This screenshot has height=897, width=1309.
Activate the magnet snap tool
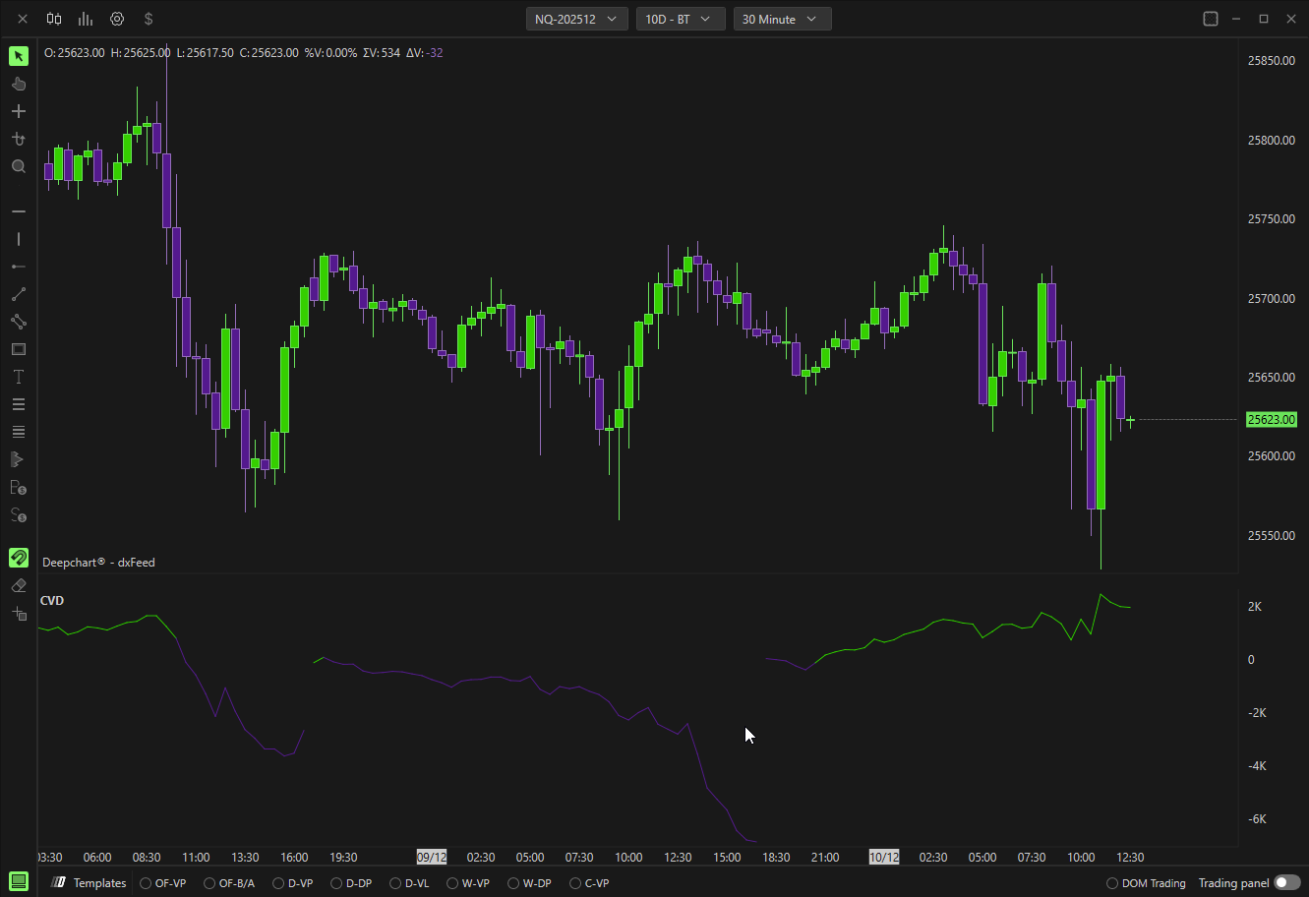click(x=18, y=558)
